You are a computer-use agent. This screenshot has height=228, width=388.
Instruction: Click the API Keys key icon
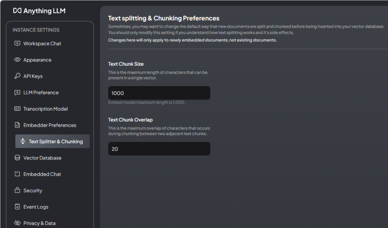[17, 76]
